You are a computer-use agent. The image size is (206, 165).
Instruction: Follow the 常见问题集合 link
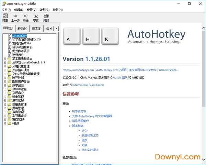80,121
